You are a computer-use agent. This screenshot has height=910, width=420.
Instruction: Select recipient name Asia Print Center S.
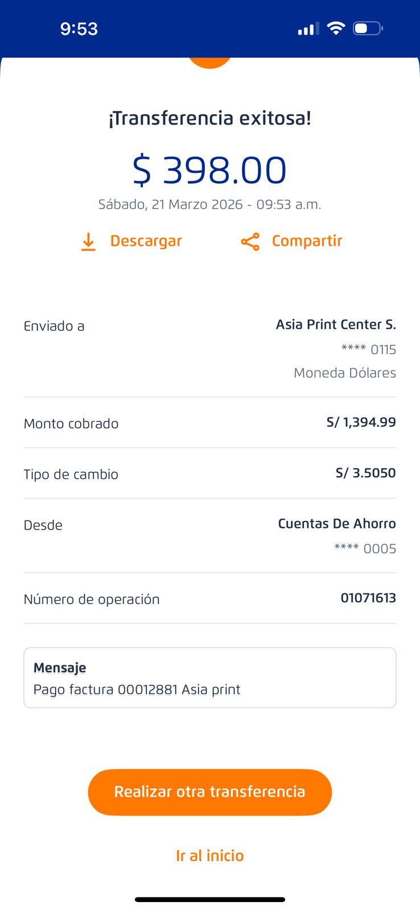click(336, 325)
